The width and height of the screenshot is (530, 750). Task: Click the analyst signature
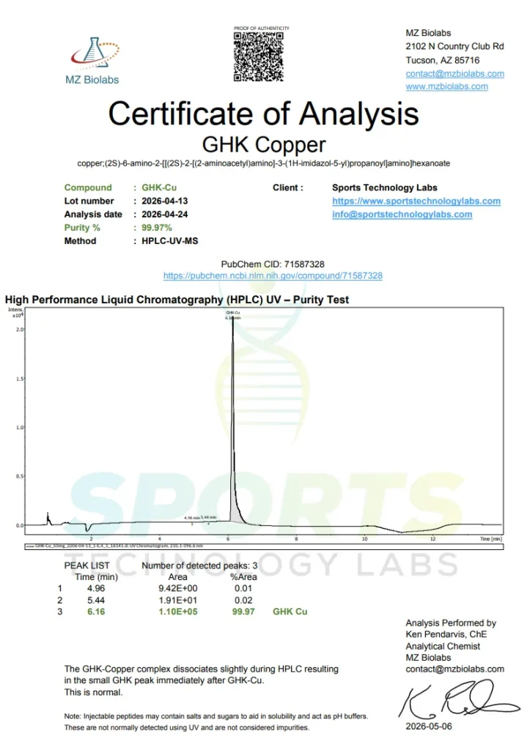[x=459, y=699]
